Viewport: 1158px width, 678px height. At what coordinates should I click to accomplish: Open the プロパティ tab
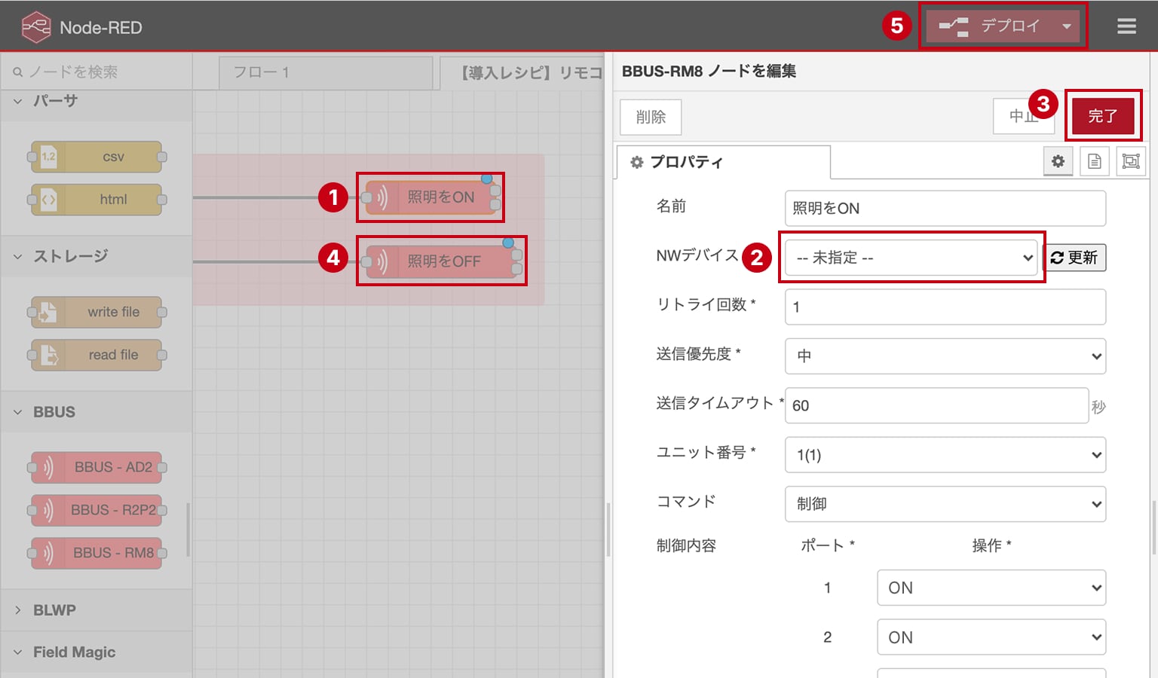(x=724, y=162)
